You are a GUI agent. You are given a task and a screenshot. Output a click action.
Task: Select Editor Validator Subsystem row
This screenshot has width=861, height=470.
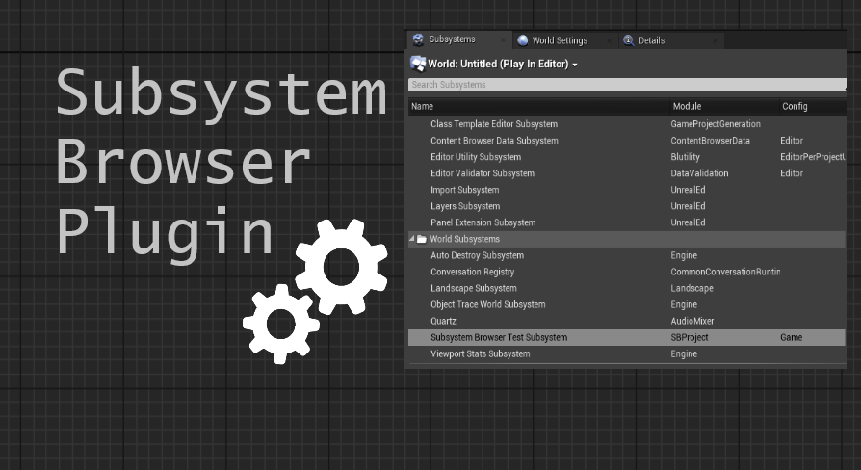point(627,173)
